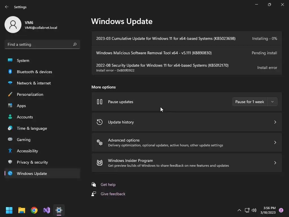Open the Windows Start button
Image resolution: width=289 pixels, height=217 pixels.
9,210
